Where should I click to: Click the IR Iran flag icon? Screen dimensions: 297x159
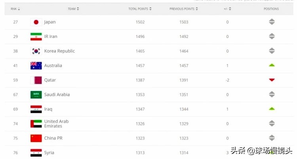coord(36,37)
